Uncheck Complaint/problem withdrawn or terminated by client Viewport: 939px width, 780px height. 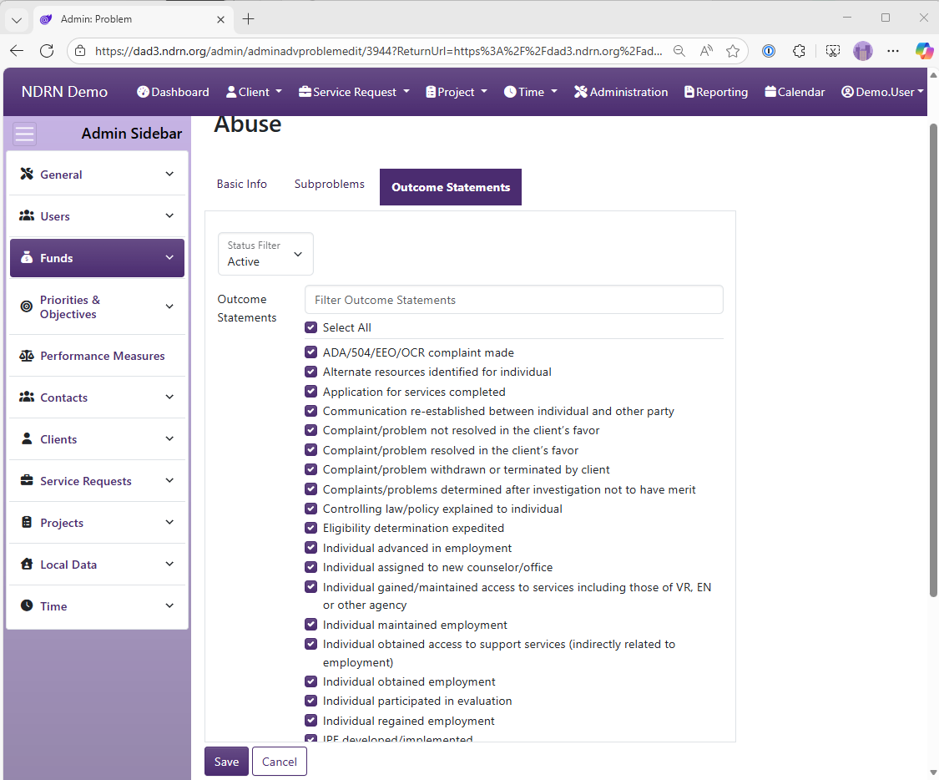pos(310,469)
